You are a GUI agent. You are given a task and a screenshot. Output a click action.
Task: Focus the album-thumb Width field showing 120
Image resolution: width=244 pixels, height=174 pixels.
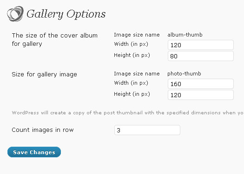pos(201,45)
